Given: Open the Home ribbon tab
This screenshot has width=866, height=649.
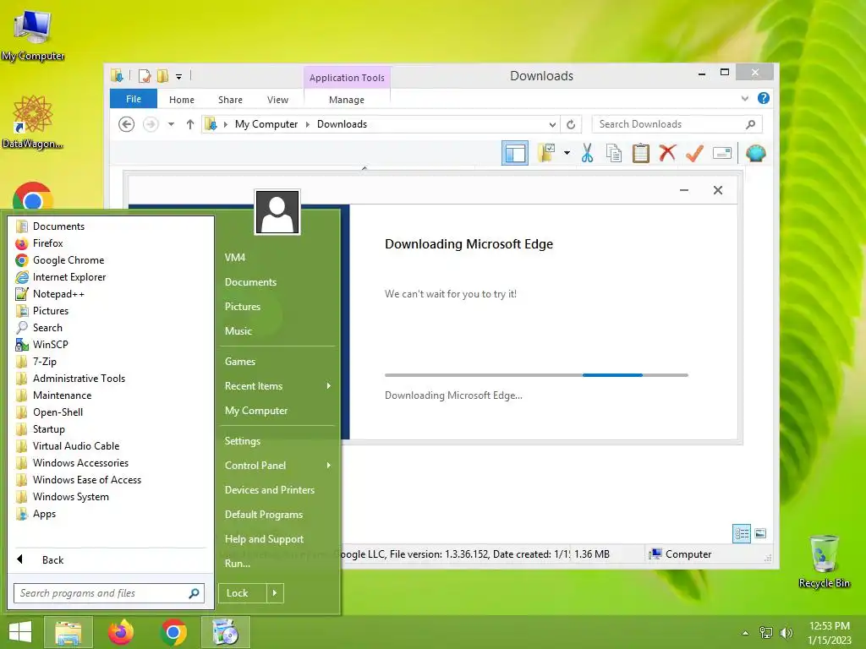Looking at the screenshot, I should (x=182, y=100).
